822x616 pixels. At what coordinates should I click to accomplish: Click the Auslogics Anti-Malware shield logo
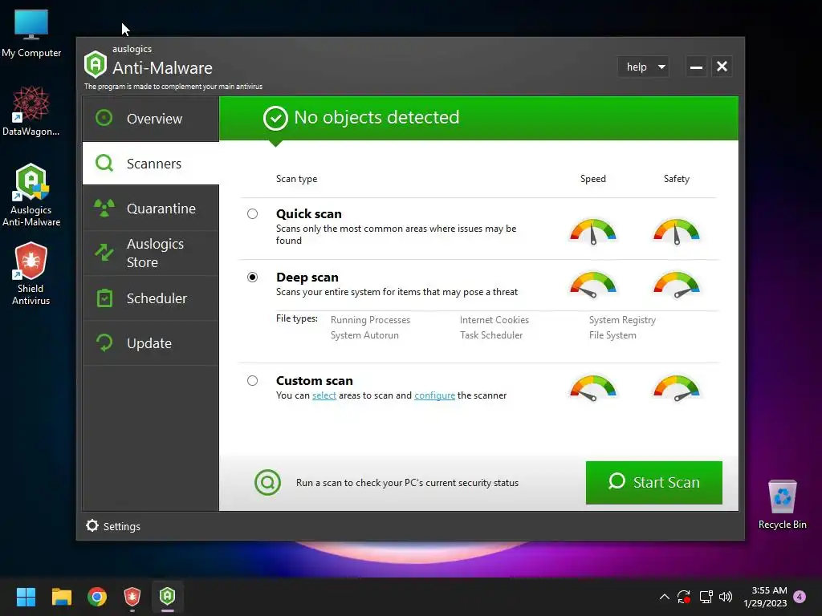(96, 64)
